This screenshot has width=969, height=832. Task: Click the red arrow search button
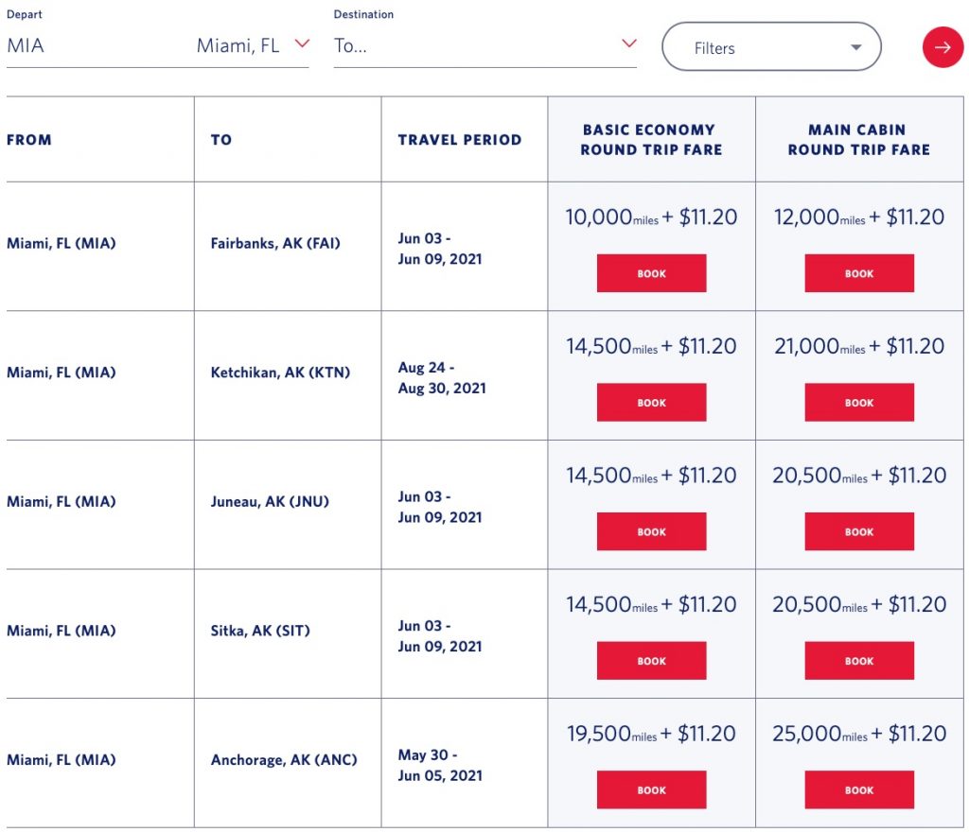(943, 47)
